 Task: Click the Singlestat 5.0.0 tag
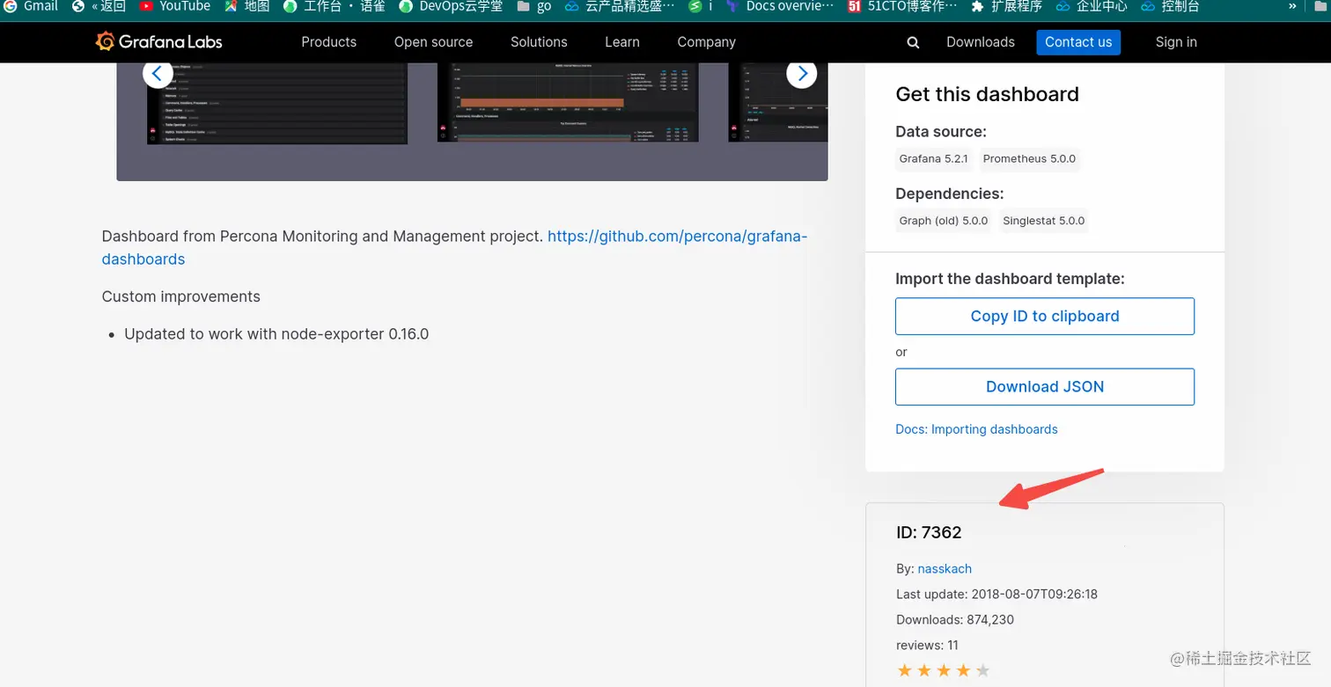tap(1043, 221)
